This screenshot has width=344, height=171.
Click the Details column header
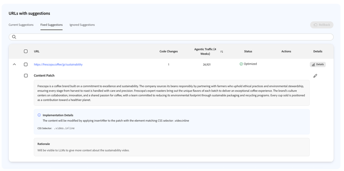tap(318, 51)
